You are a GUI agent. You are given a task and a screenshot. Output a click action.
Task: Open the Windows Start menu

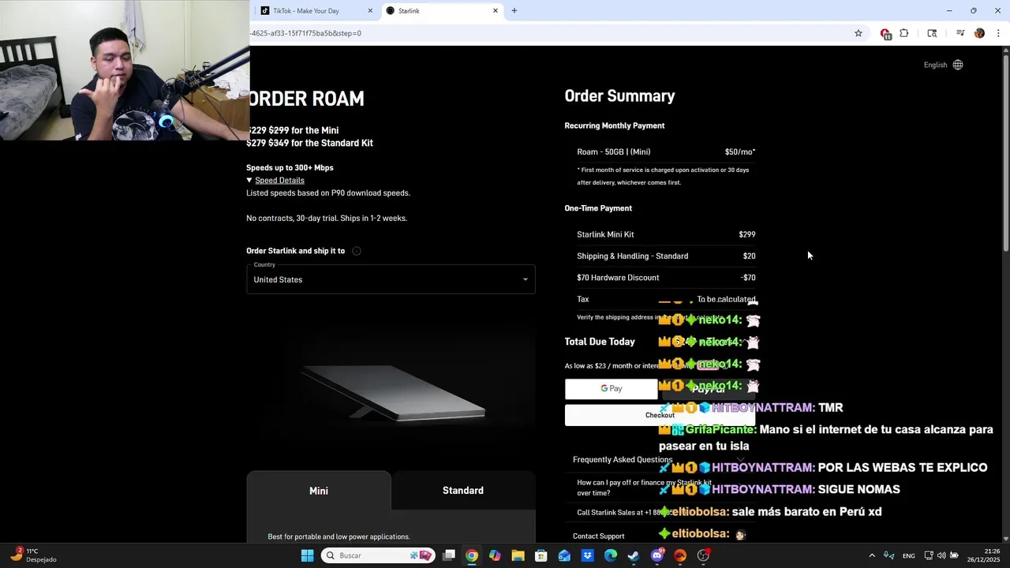[307, 555]
